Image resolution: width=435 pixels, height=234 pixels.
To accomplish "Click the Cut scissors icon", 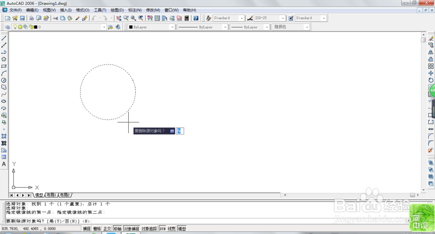I will click(x=56, y=18).
